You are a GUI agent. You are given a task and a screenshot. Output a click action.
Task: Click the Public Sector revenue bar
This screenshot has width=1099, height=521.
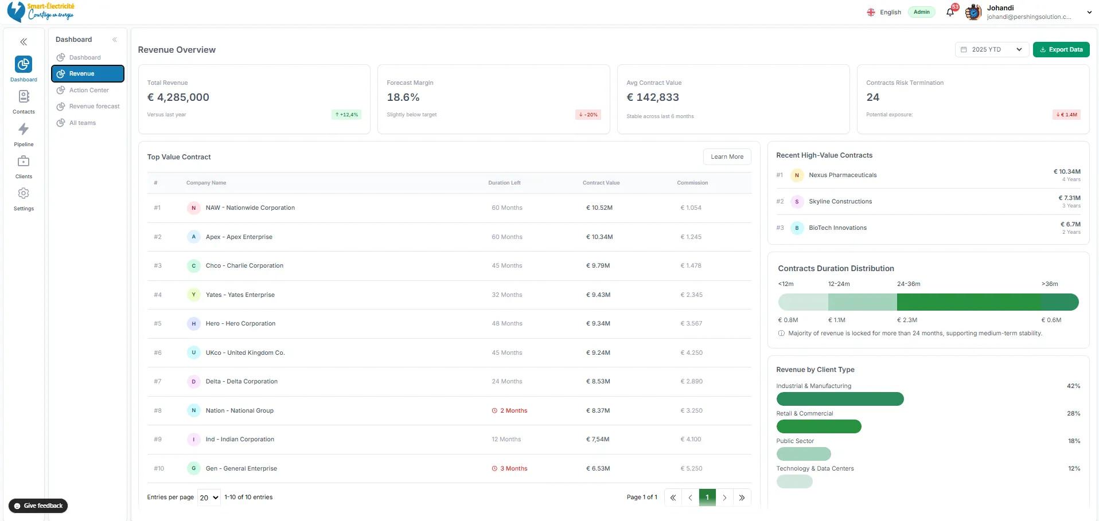(804, 454)
